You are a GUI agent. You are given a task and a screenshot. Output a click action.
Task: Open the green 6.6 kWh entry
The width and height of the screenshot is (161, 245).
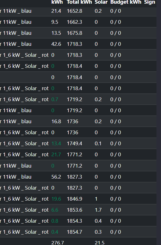tap(55, 210)
